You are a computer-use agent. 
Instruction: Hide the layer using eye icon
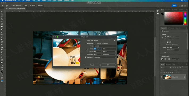point(162,77)
